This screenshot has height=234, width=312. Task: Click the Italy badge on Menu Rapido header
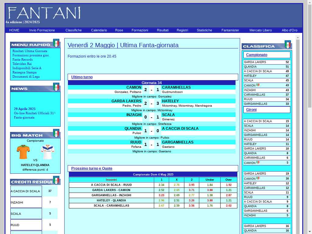point(56,43)
